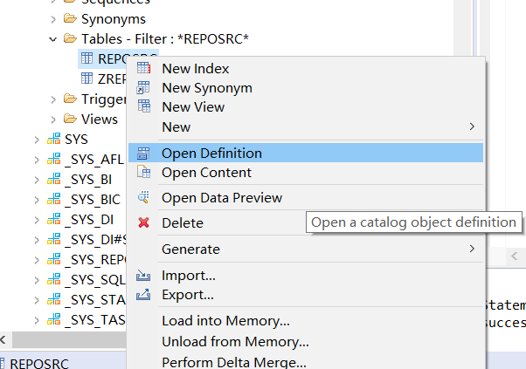This screenshot has width=526, height=369.
Task: Click the Export icon
Action: click(143, 295)
